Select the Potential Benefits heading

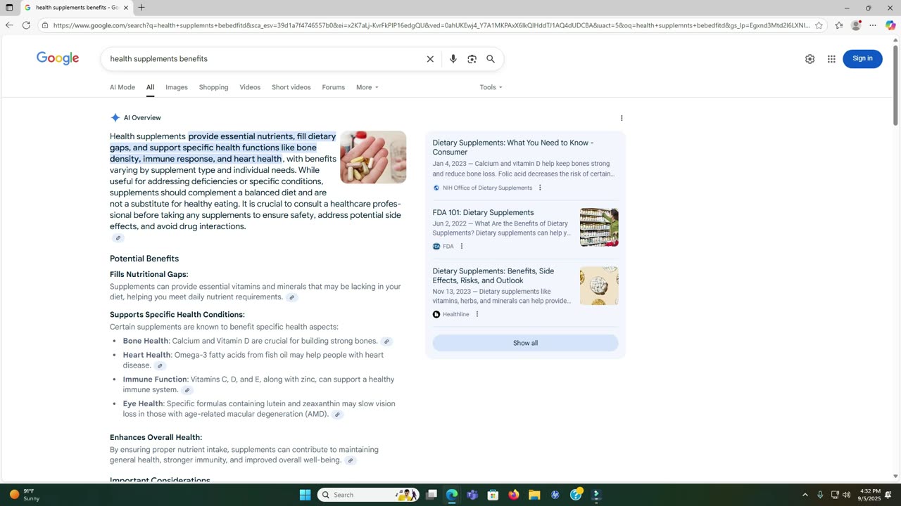144,259
